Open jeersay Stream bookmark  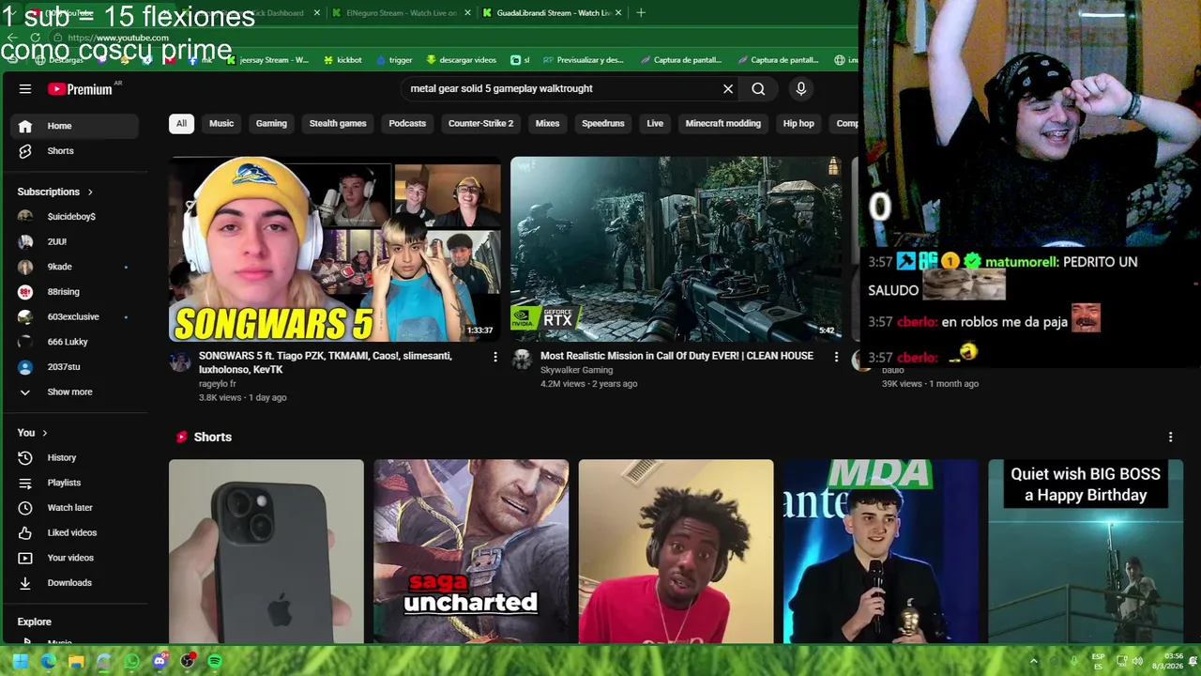267,60
